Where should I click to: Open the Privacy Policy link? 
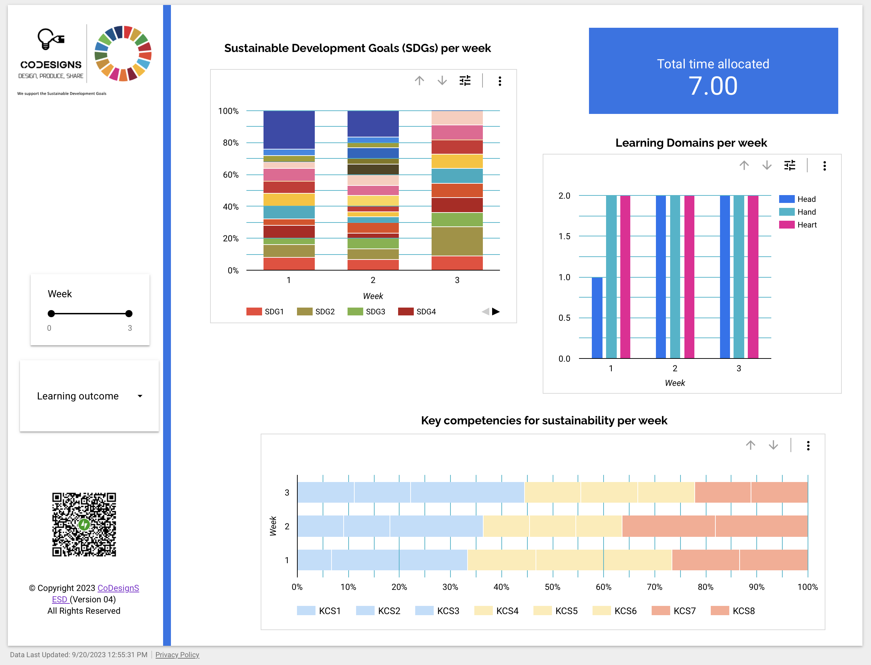(177, 655)
